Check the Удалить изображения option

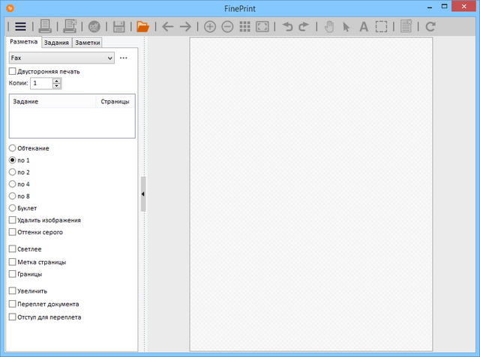[12, 220]
